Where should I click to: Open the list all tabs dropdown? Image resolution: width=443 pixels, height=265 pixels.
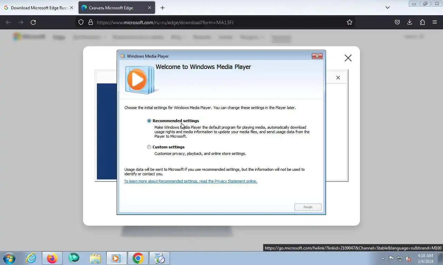[x=388, y=8]
